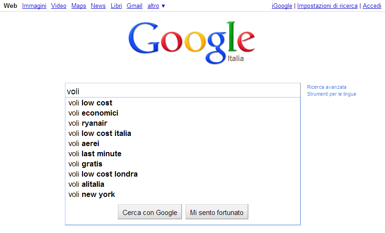Navigate to Libri search
This screenshot has height=233, width=385.
(116, 6)
